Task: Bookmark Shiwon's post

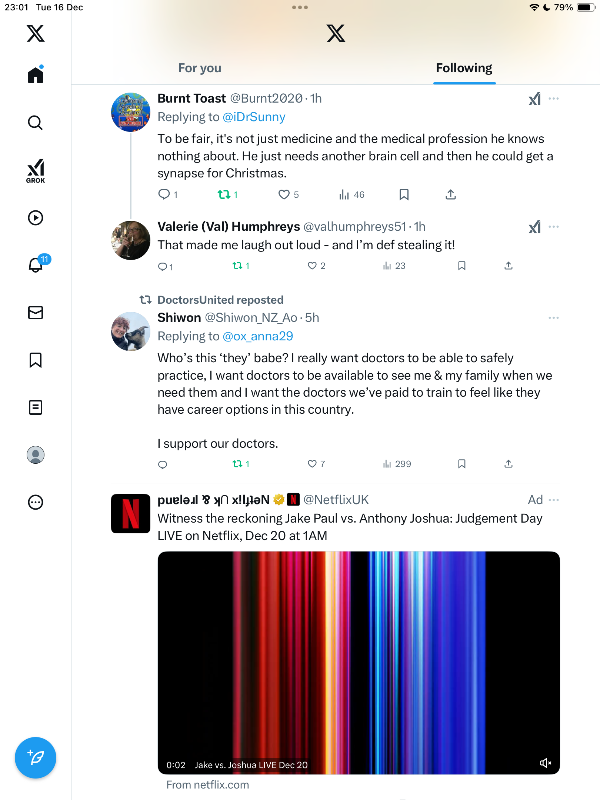Action: 461,464
